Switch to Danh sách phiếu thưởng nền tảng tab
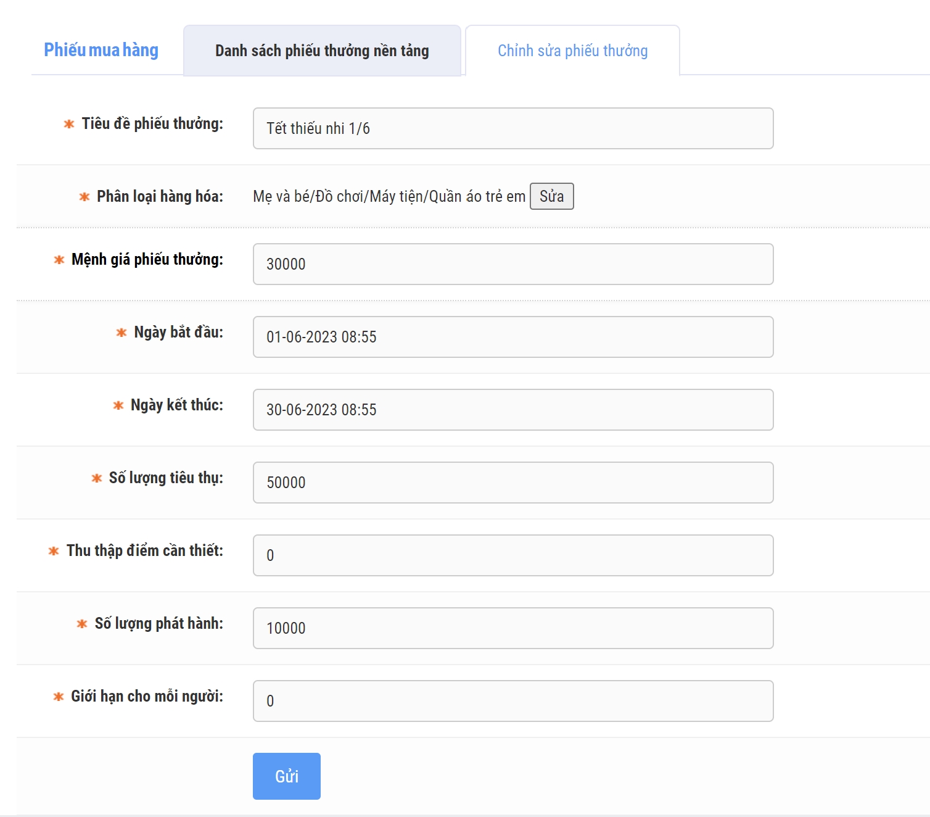 pyautogui.click(x=322, y=51)
